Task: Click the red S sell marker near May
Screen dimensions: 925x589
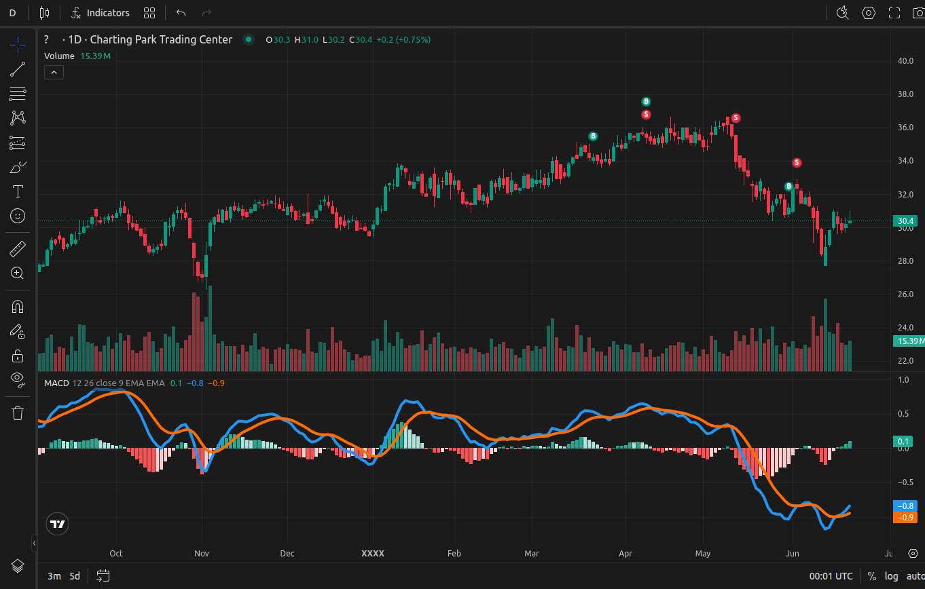Action: click(735, 118)
